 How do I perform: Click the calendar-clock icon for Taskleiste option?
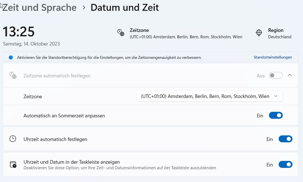13,165
